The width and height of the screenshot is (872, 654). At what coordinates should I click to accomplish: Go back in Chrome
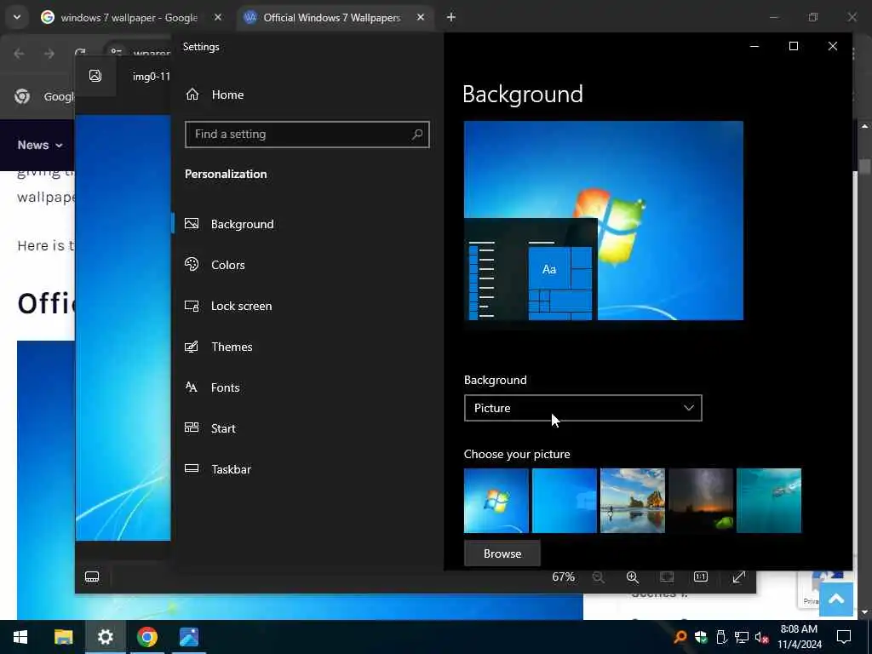pyautogui.click(x=19, y=54)
